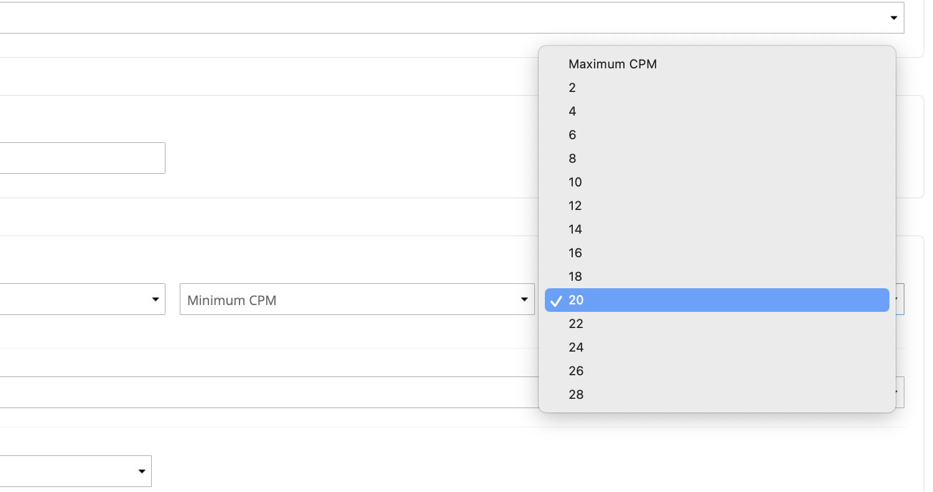The height and width of the screenshot is (492, 933).
Task: Choose 10 as the maximum CPM
Action: (x=575, y=182)
